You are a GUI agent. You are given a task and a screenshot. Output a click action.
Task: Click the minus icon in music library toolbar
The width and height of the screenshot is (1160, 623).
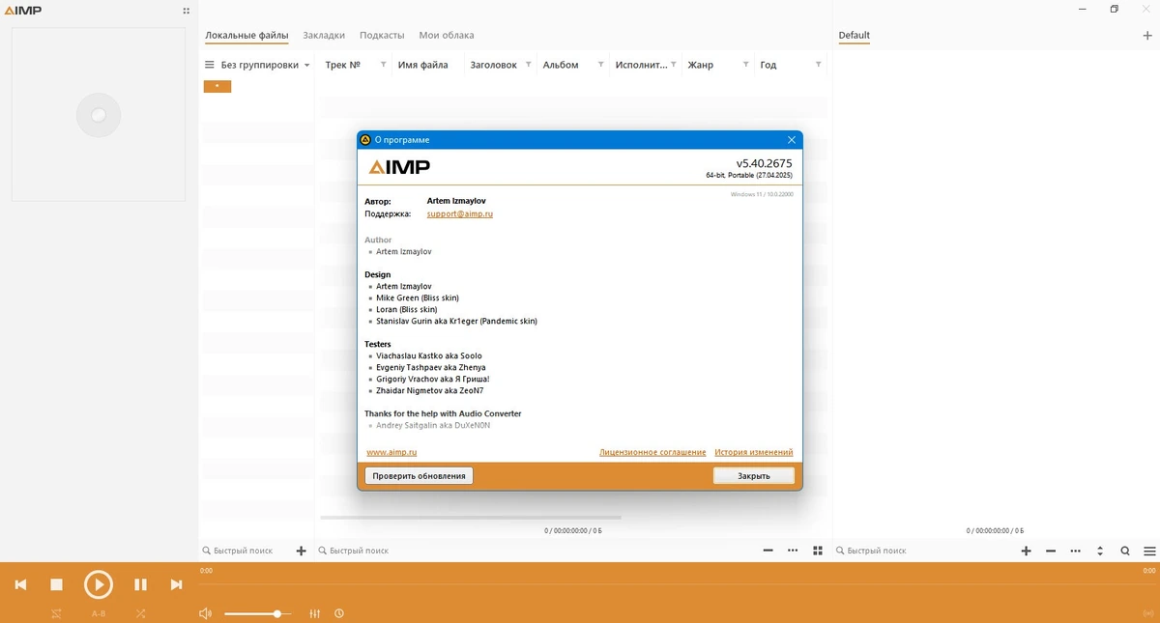pos(768,551)
